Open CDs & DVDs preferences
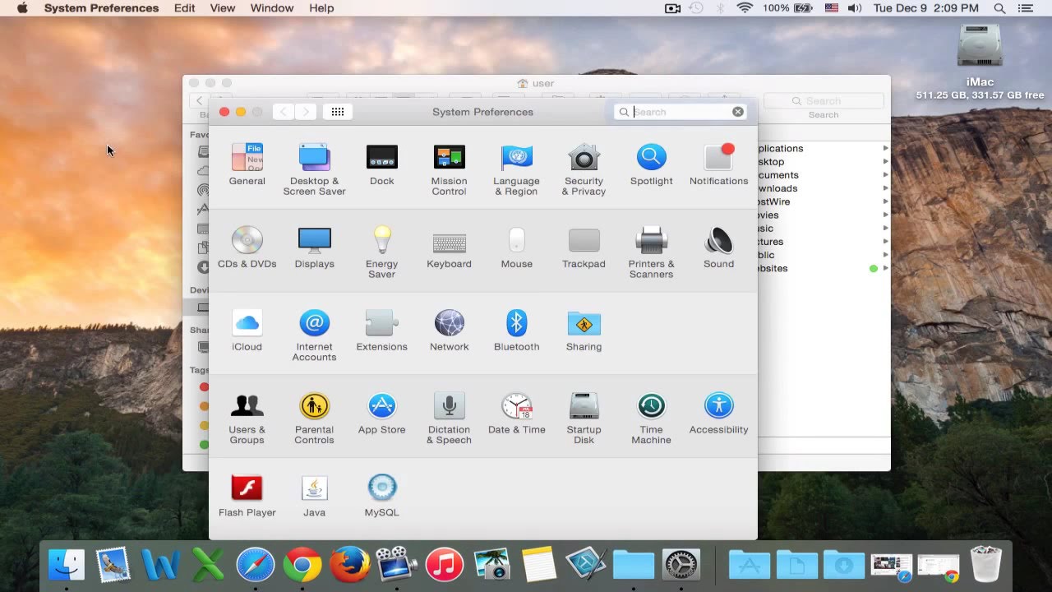The height and width of the screenshot is (592, 1052). pos(247,247)
